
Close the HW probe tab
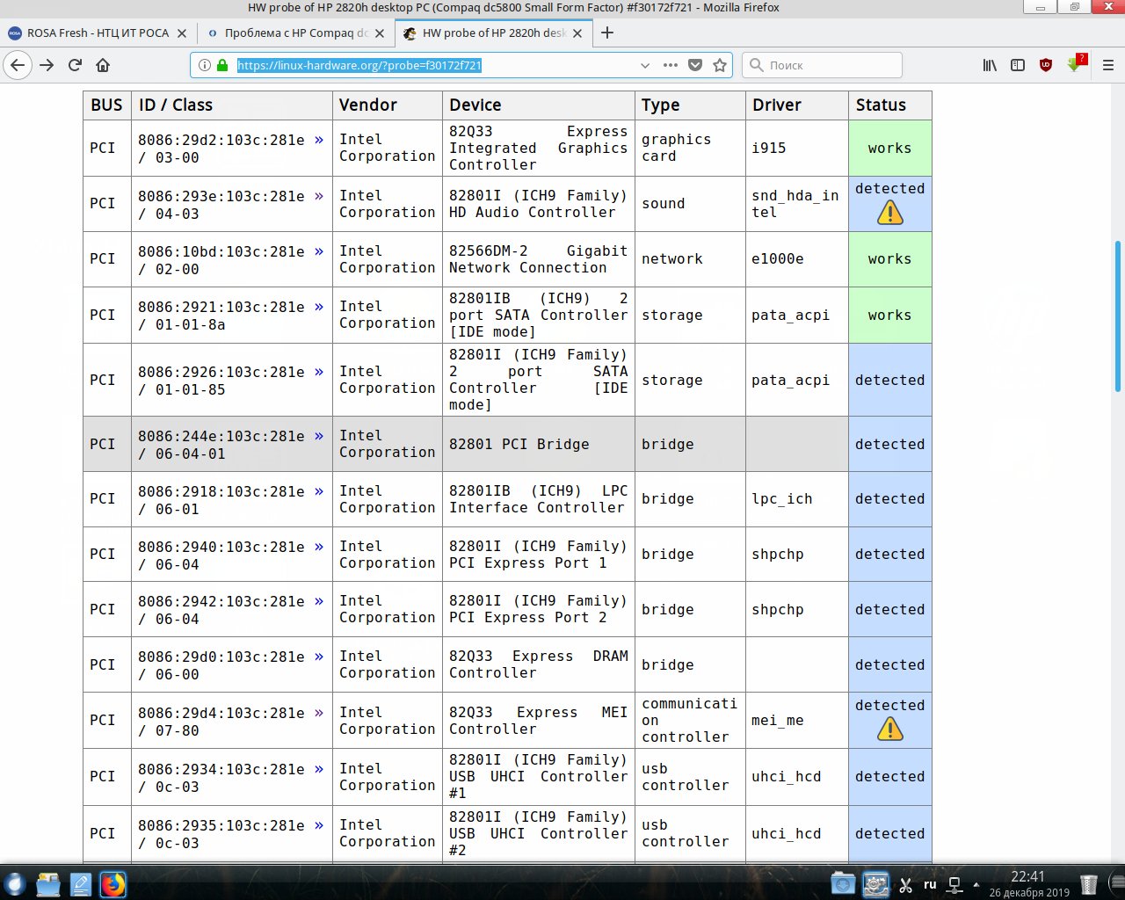577,33
